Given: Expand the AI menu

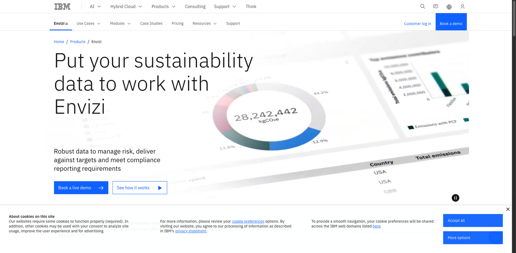Looking at the screenshot, I should click(95, 6).
